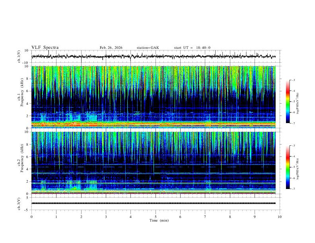Click the ch.2 color bar log(PSD) label
The width and height of the screenshot is (315, 243).
point(297,169)
